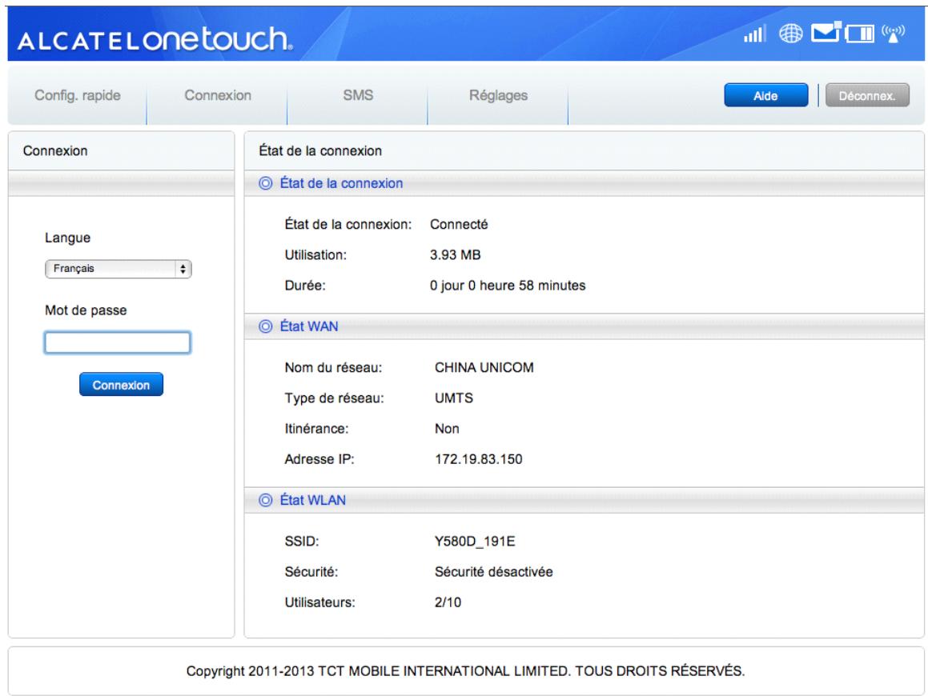The height and width of the screenshot is (696, 928).
Task: Select the Connecté status value
Action: (x=459, y=225)
